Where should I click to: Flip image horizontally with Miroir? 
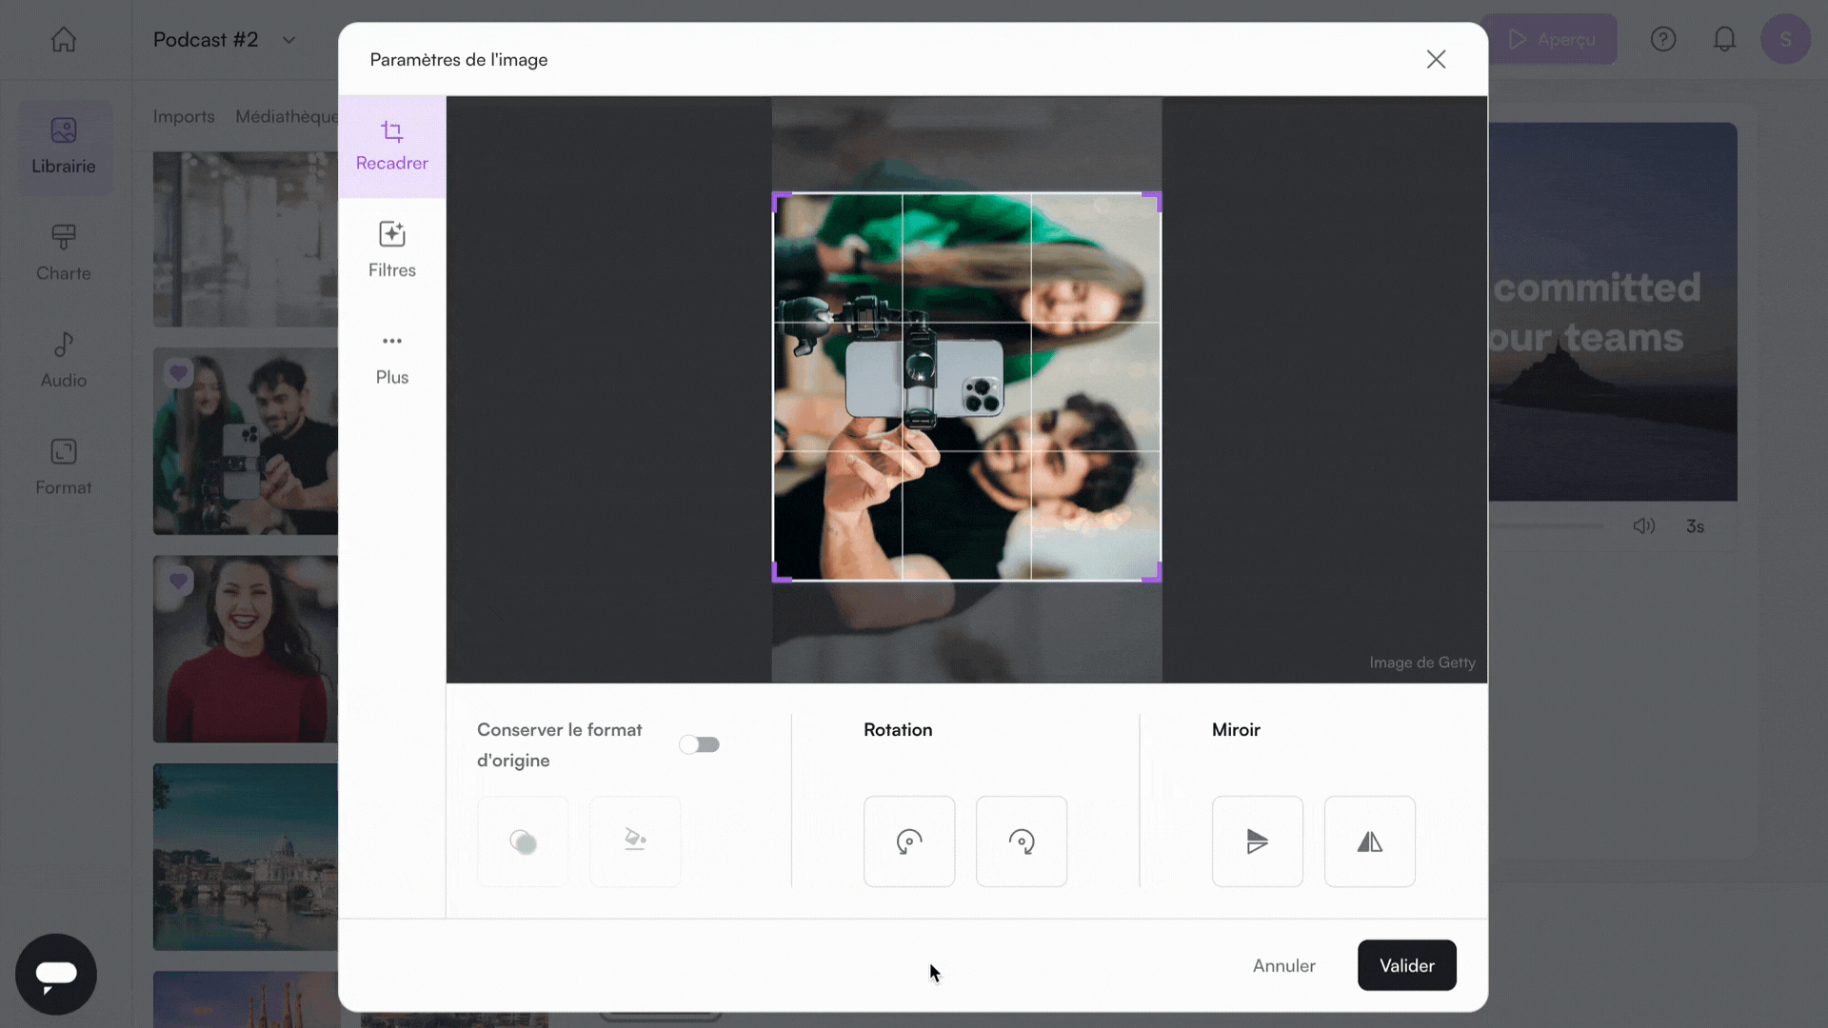1370,841
